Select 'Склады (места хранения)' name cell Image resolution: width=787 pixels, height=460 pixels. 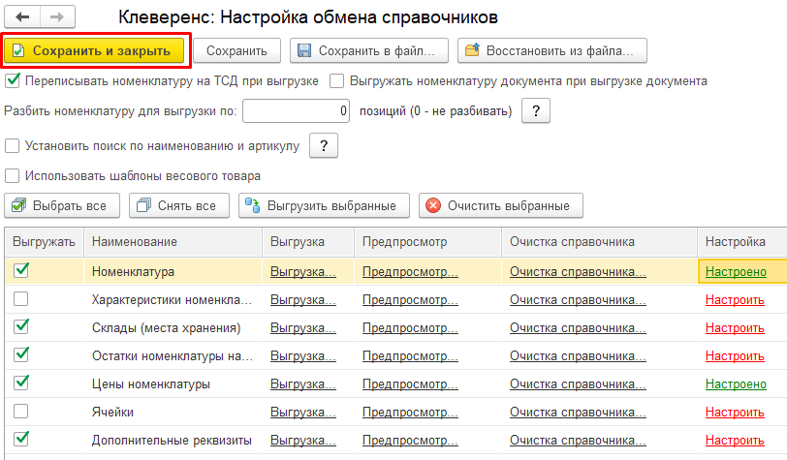tap(173, 328)
